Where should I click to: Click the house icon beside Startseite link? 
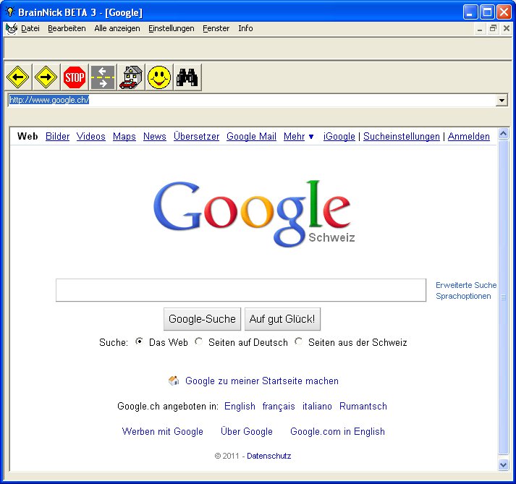tap(174, 381)
